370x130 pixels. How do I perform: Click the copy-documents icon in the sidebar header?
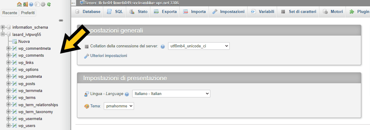pos(37,4)
